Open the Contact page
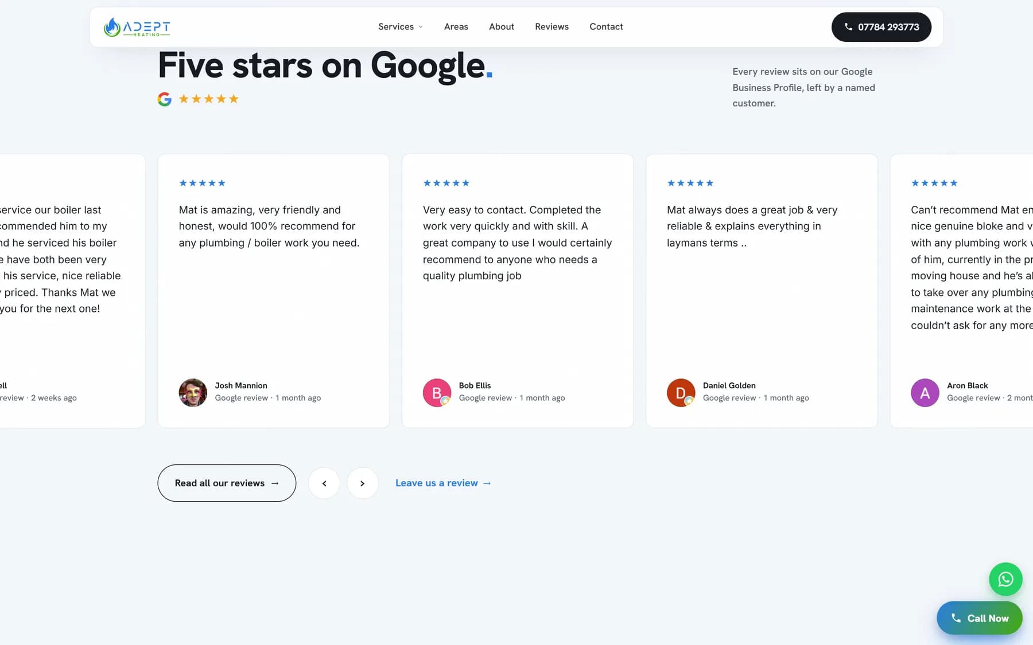 click(x=606, y=27)
